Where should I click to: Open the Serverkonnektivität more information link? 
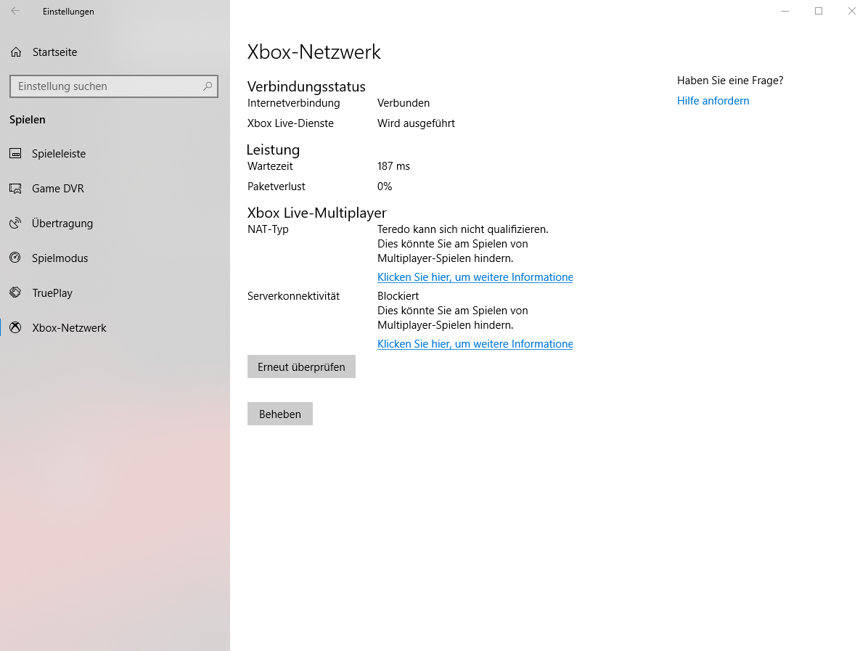pyautogui.click(x=475, y=344)
